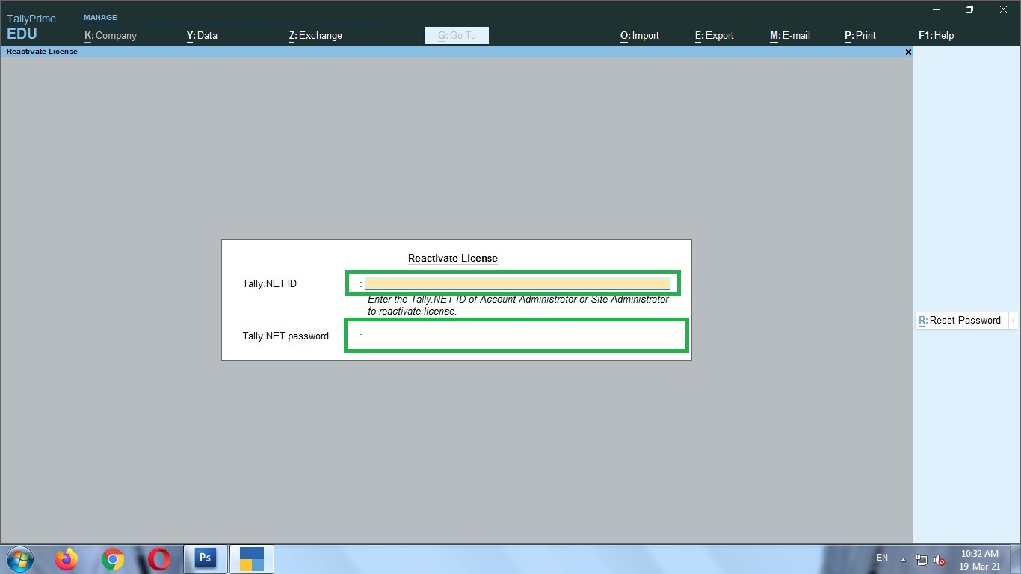Screen dimensions: 1021x574
Task: Click the MANAGE label in the top bar
Action: pos(100,17)
